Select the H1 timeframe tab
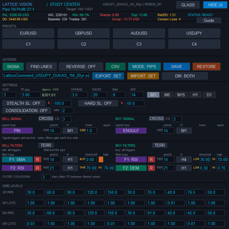 point(195,95)
